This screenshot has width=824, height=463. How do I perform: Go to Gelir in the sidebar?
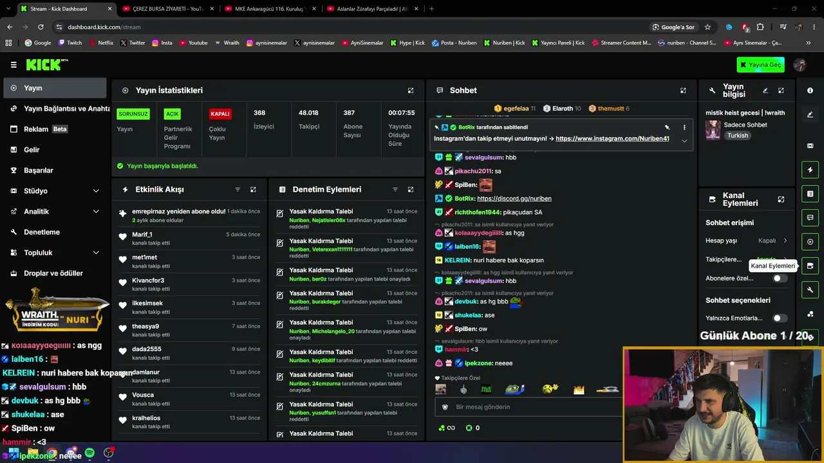[55, 150]
